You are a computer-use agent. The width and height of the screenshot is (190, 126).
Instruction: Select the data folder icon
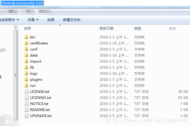[26, 55]
